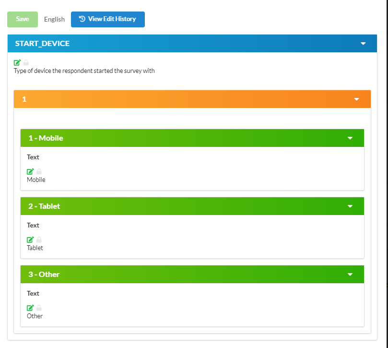The height and width of the screenshot is (348, 388).
Task: Collapse the orange section numbered 1 arrow
Action: coord(356,99)
